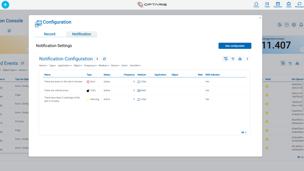Screen dimensions: 304x171
Task: Click 'Active' status in critical errors row
Action: pyautogui.click(x=107, y=91)
